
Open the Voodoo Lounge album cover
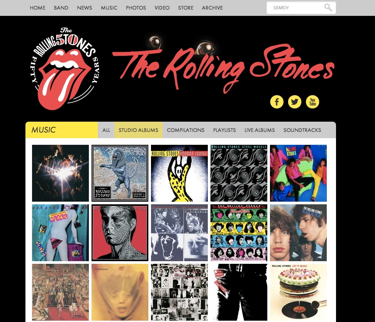(179, 173)
